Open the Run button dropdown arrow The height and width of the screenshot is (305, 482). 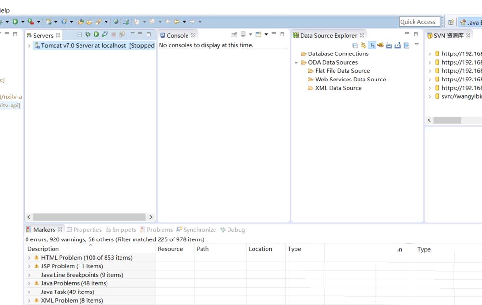pyautogui.click(x=23, y=22)
